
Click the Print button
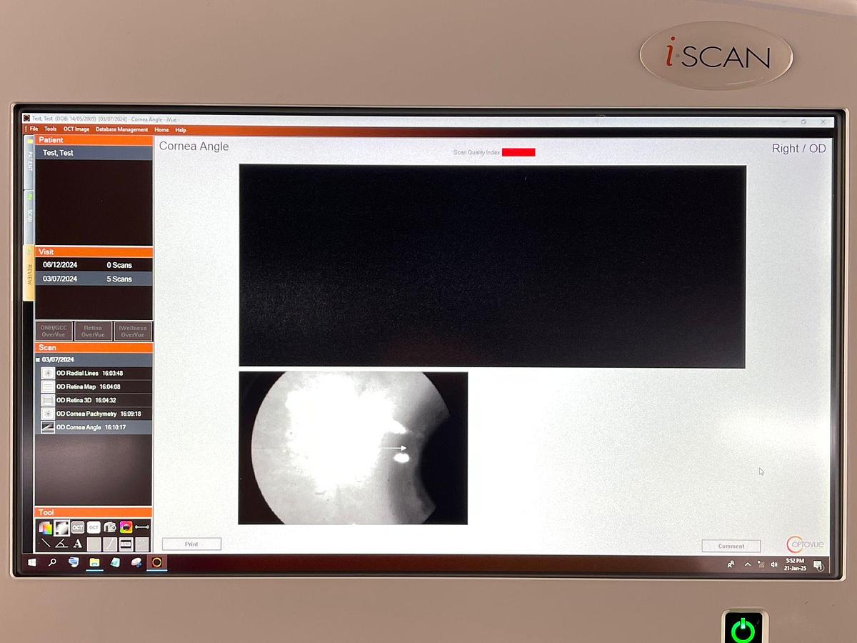click(191, 544)
